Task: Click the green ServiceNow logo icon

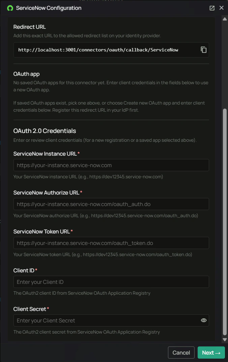Action: coord(10,8)
